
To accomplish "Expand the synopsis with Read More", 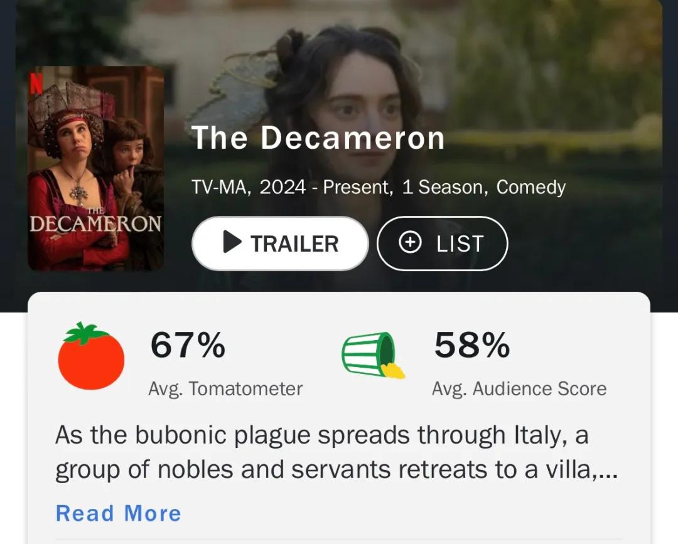I will point(118,513).
